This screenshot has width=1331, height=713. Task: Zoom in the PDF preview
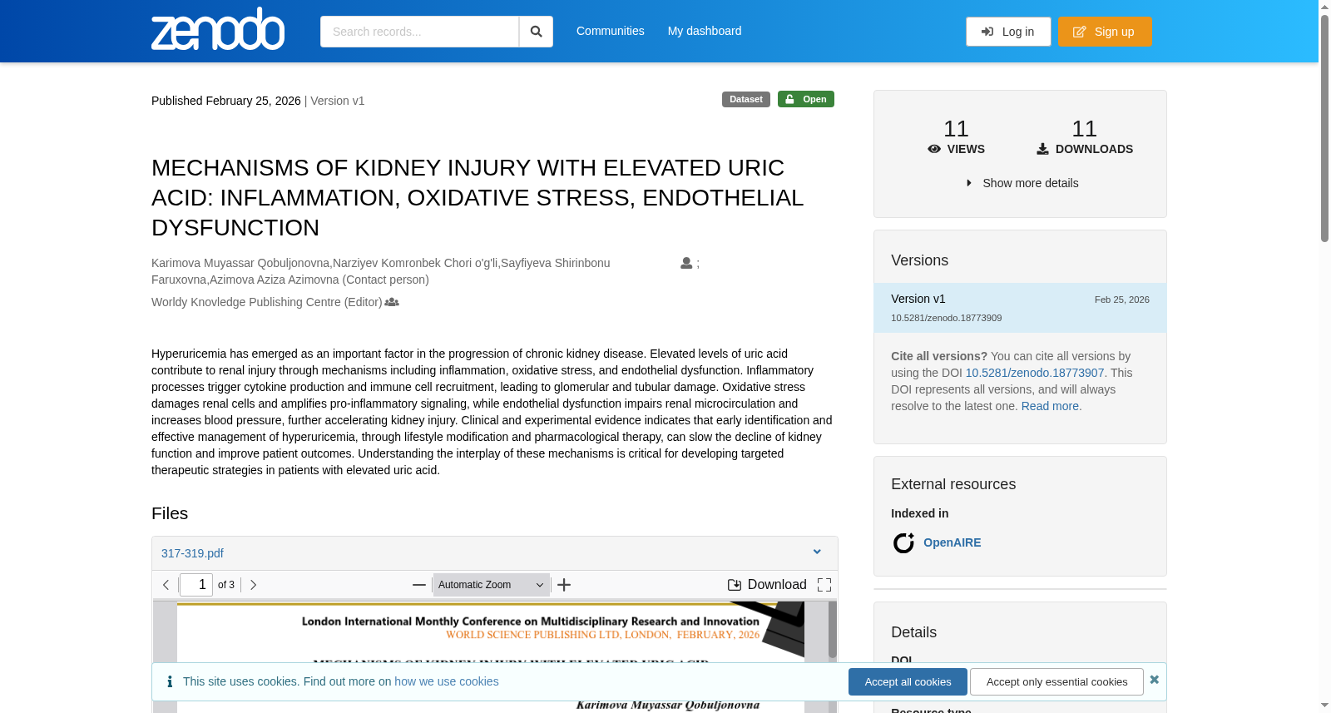[x=564, y=585]
